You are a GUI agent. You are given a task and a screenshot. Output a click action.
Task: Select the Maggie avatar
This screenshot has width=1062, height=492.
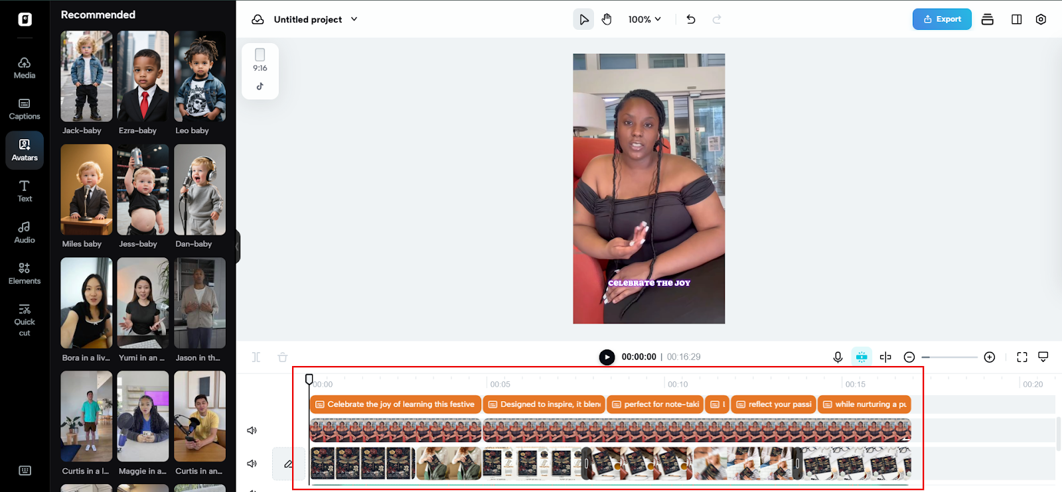click(x=143, y=416)
